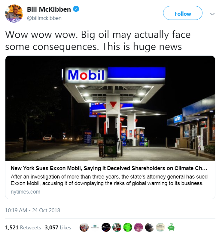This screenshot has height=236, width=222.
Task: Follow Bill McKibben
Action: (183, 14)
